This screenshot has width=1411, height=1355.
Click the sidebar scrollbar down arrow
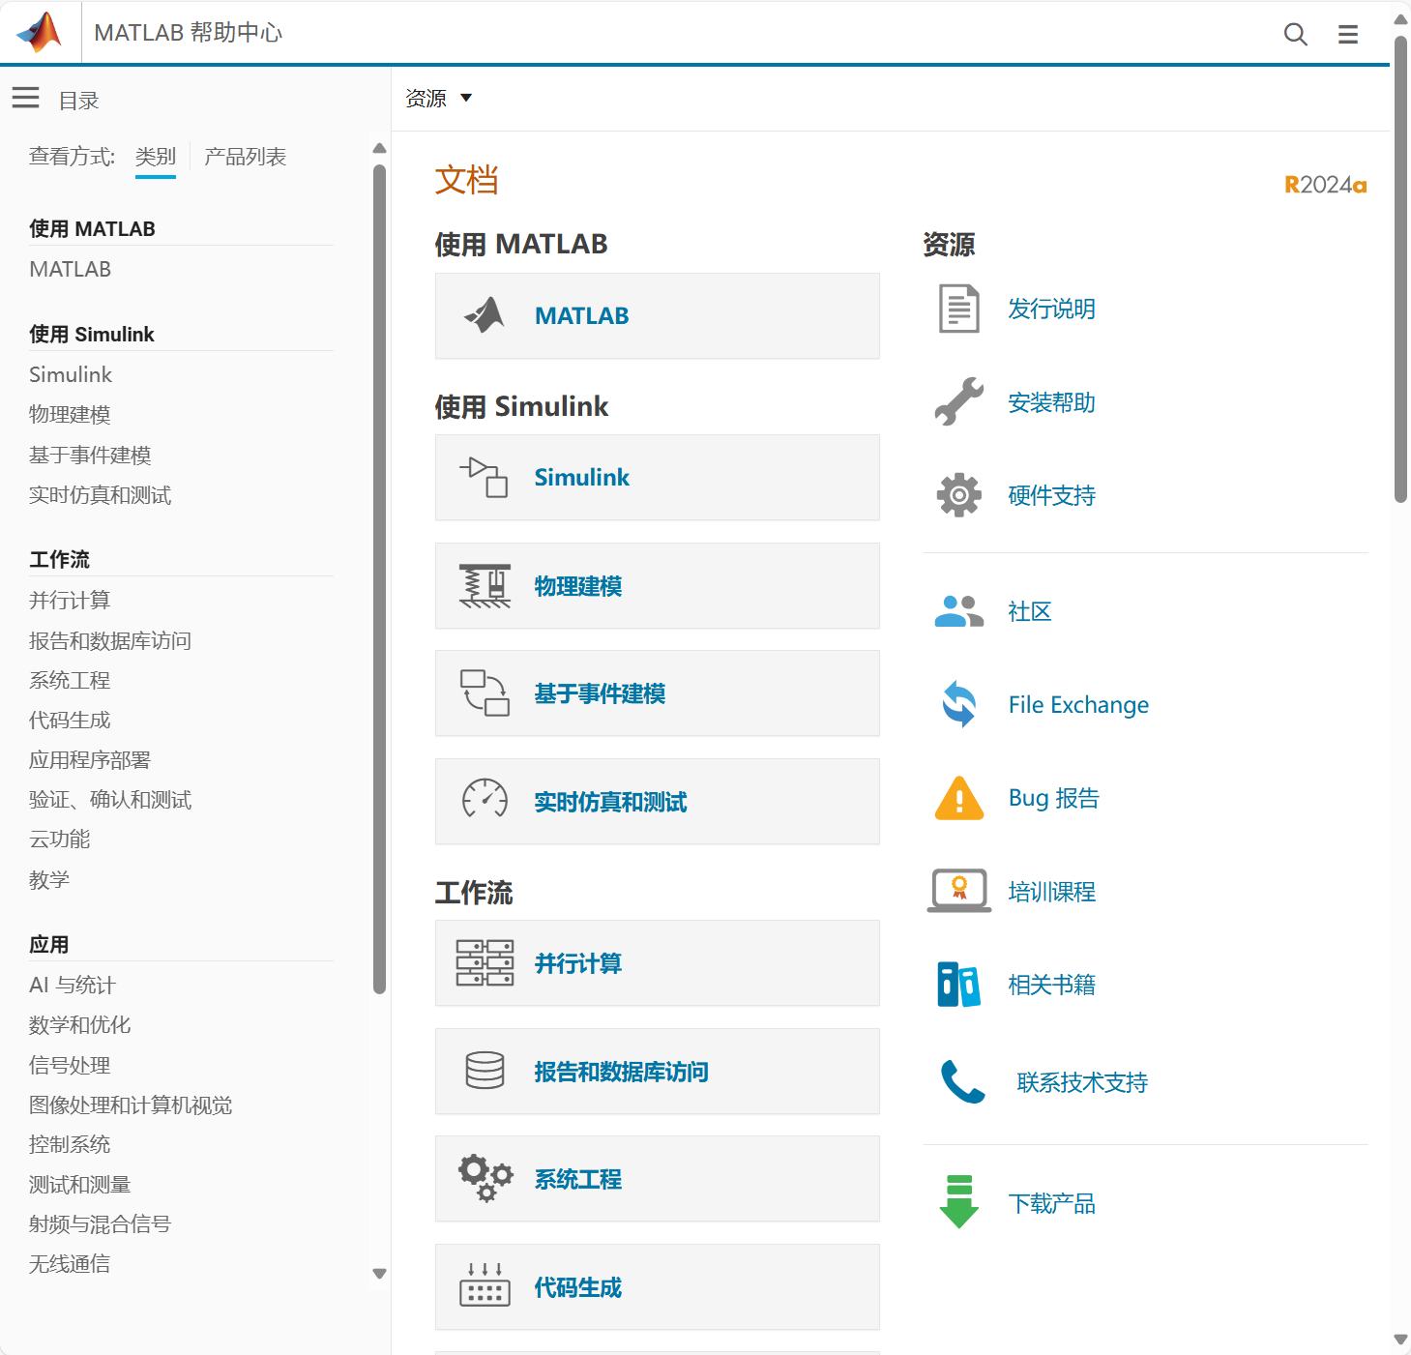[x=379, y=1274]
